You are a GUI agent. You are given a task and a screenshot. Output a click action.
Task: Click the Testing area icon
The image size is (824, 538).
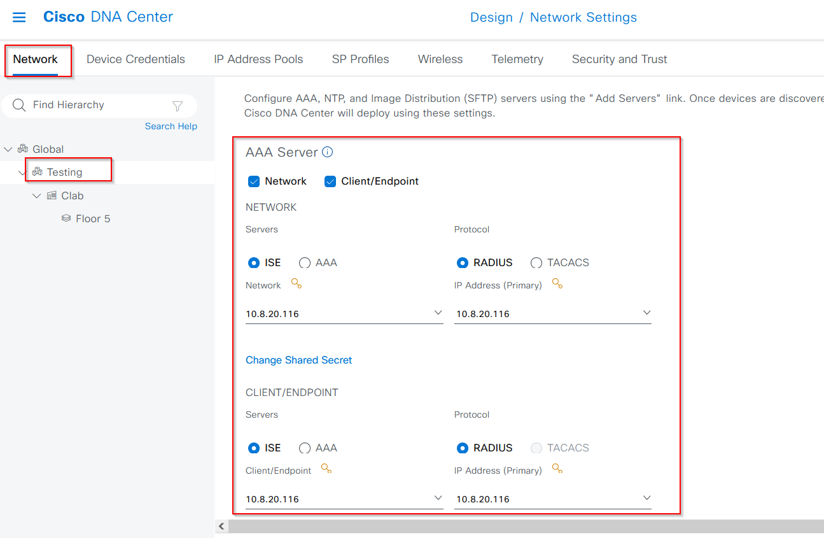click(37, 172)
